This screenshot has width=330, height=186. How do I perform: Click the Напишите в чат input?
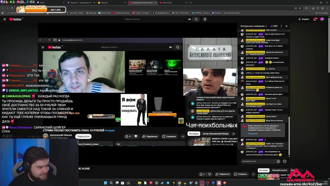tap(258, 161)
